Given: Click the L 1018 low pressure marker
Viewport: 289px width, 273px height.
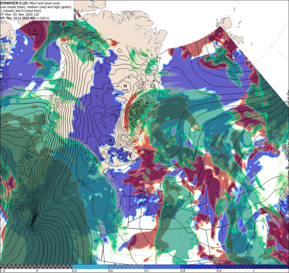Looking at the screenshot, I should point(131,158).
